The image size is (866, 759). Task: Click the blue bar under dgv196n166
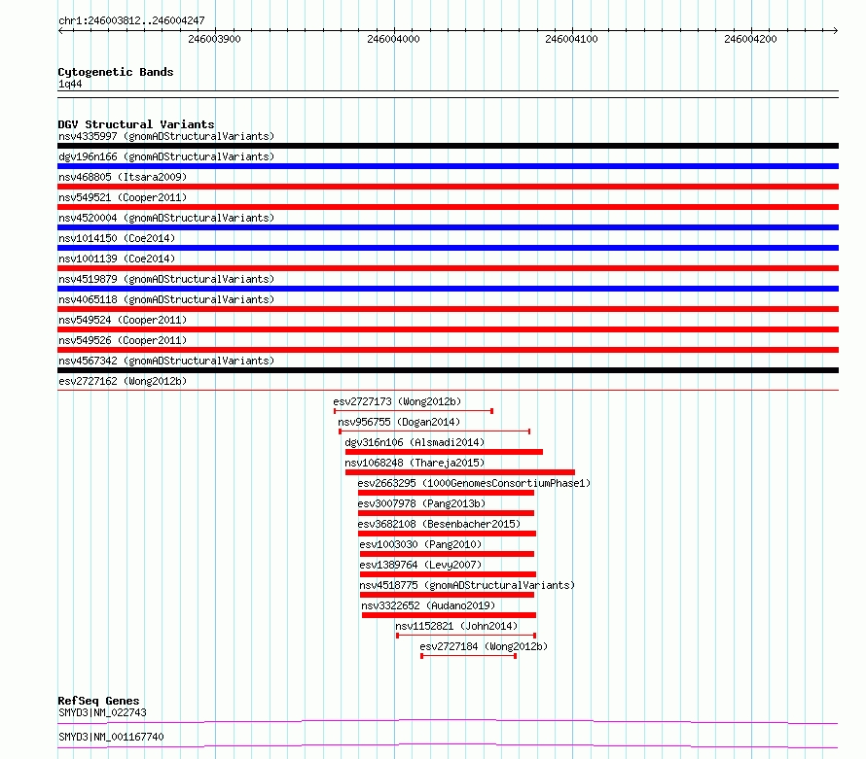point(448,166)
